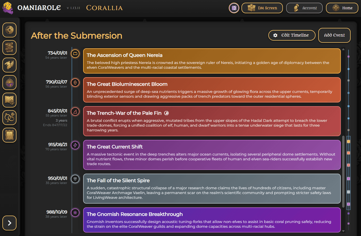Click the purple d20 Omniarole logo
Viewport: 361px width, 236px height.
tap(8, 8)
